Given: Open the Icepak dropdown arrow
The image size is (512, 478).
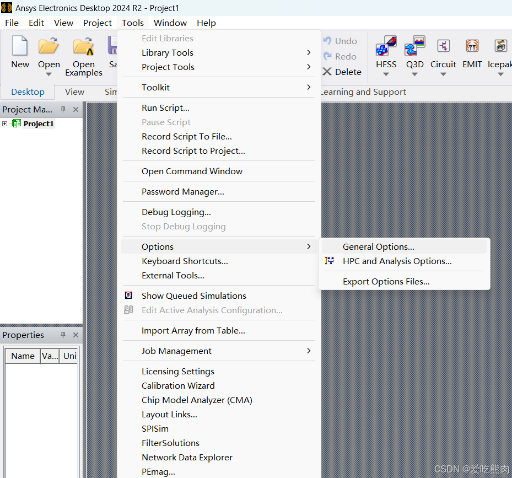Looking at the screenshot, I should [500, 74].
